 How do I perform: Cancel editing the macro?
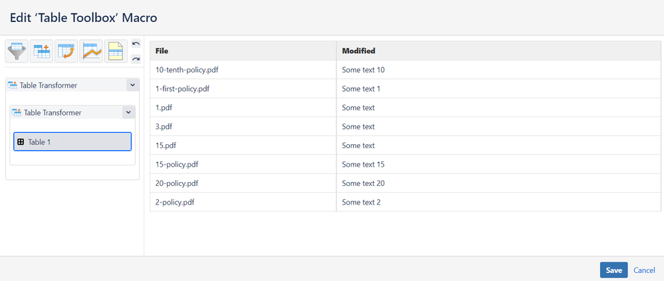644,270
